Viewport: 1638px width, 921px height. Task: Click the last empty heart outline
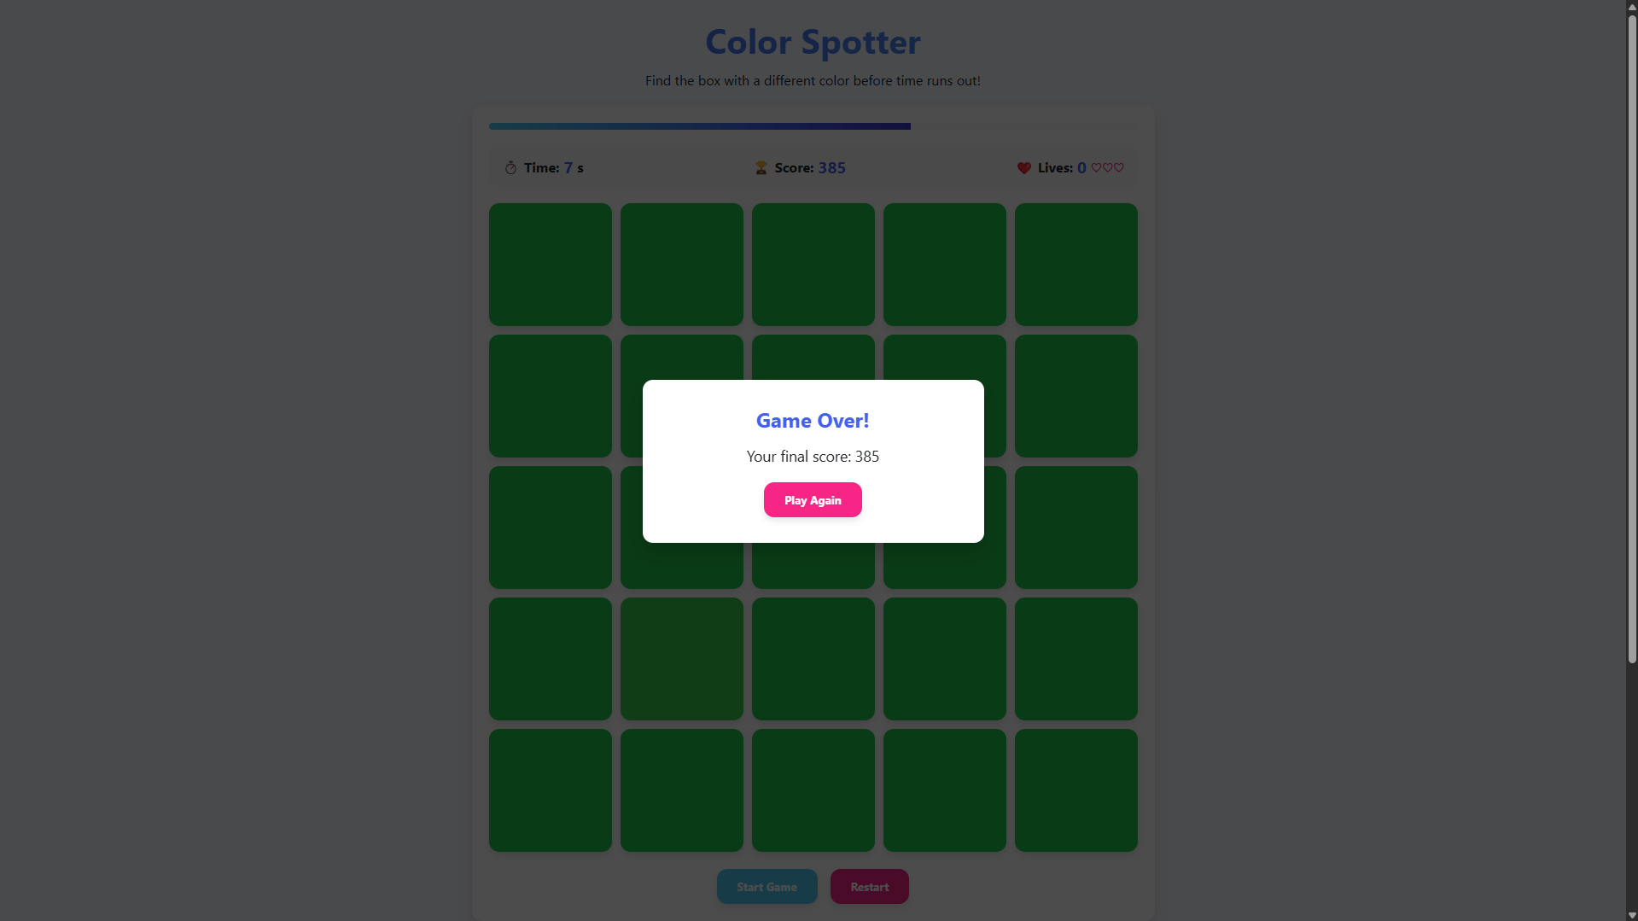1119,168
